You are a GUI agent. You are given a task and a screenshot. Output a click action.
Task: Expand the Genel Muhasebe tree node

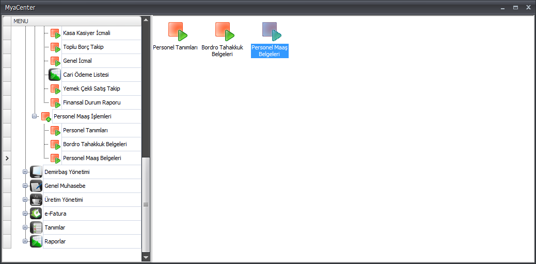(25, 186)
